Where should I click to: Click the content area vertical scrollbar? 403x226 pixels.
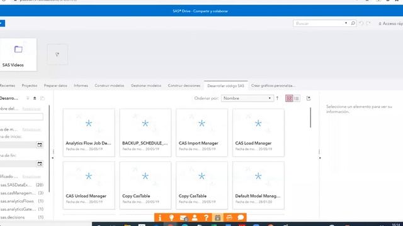click(x=310, y=117)
